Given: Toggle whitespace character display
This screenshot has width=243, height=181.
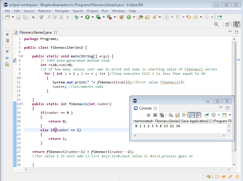Looking at the screenshot, I should (68, 17).
